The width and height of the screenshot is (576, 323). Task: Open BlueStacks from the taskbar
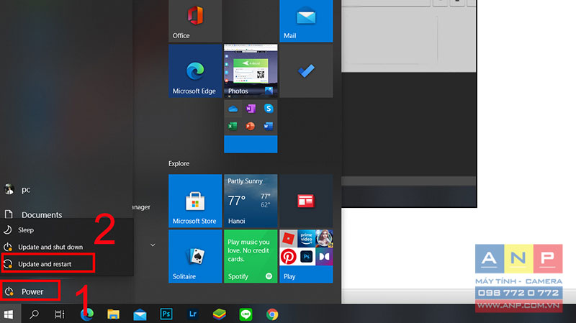pos(220,314)
